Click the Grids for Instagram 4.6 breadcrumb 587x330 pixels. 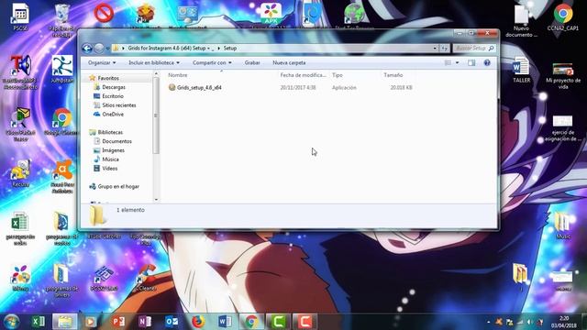coord(167,49)
